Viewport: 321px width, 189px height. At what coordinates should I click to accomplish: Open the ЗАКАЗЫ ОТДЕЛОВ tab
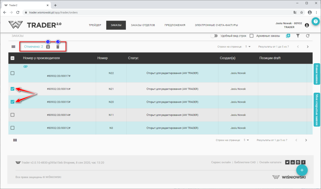[143, 25]
